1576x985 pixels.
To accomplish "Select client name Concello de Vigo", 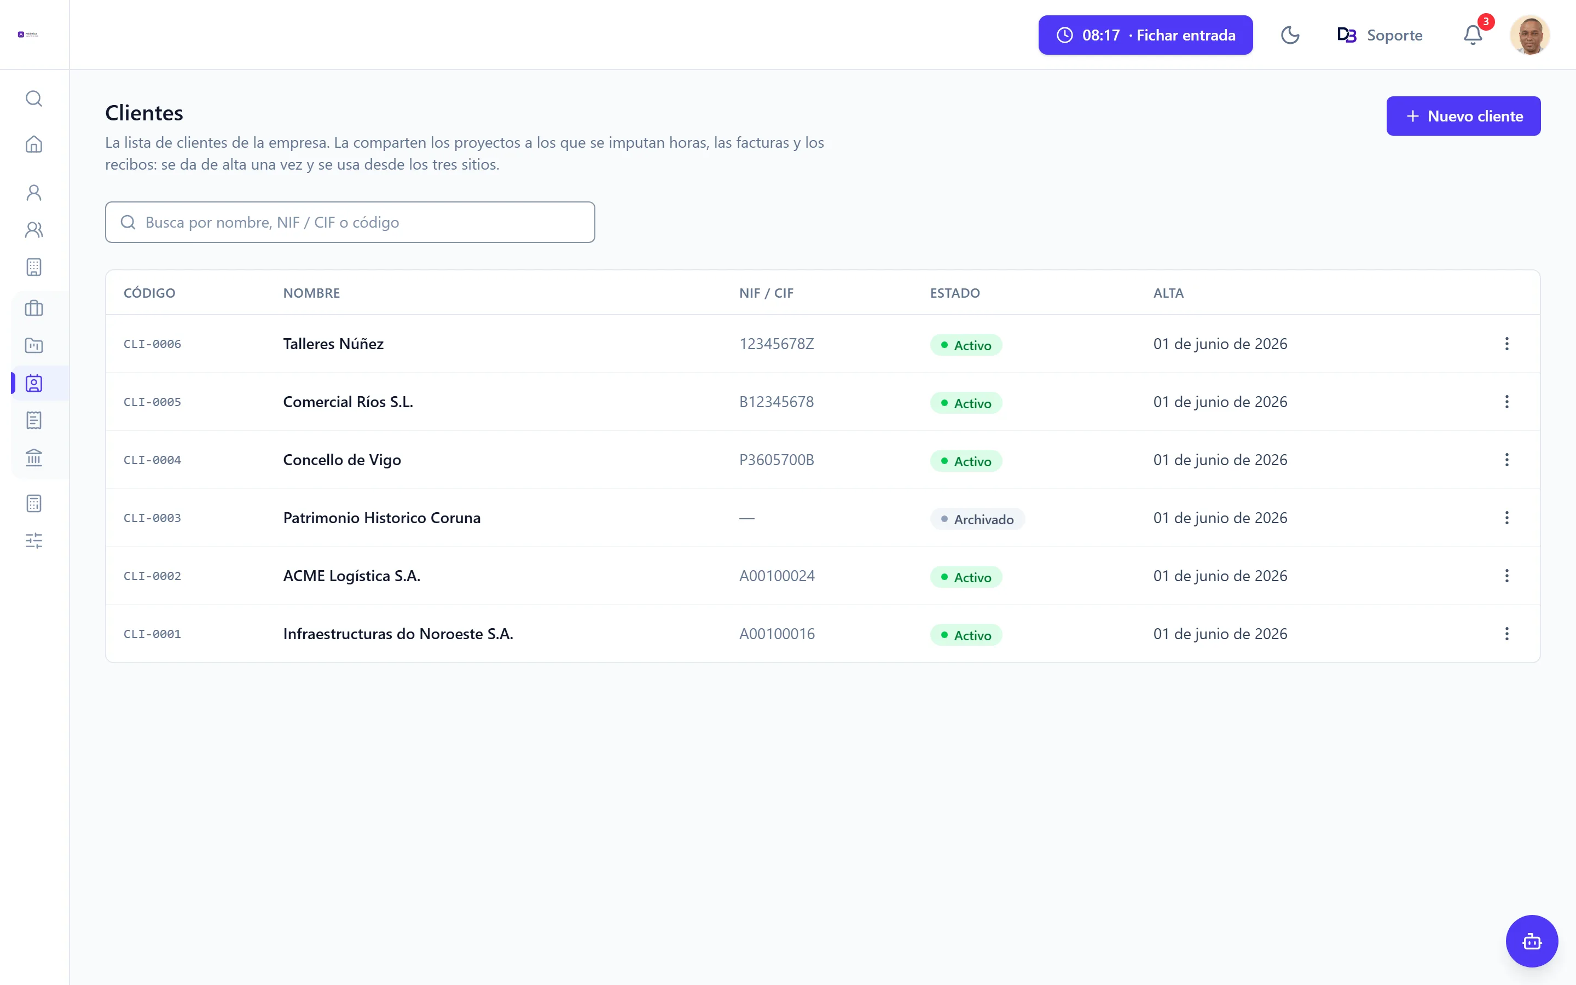I will [342, 460].
